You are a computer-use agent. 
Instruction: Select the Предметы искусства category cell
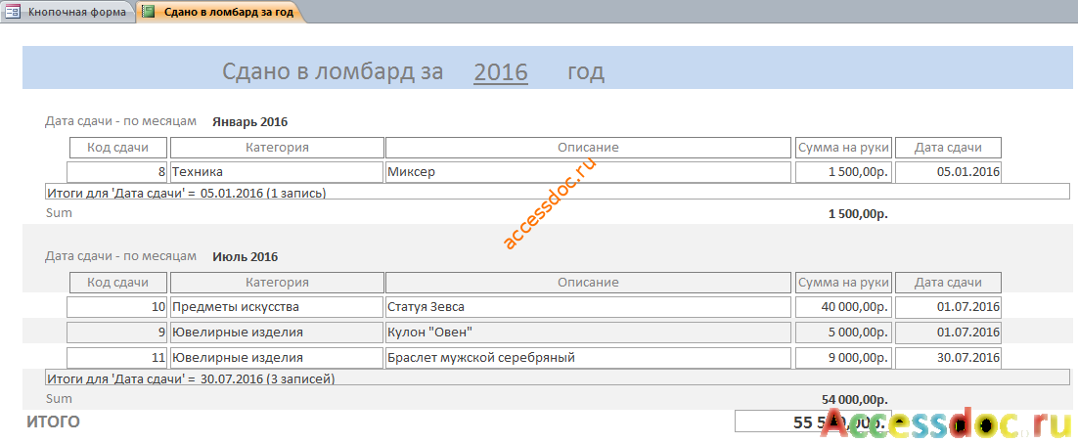(277, 306)
